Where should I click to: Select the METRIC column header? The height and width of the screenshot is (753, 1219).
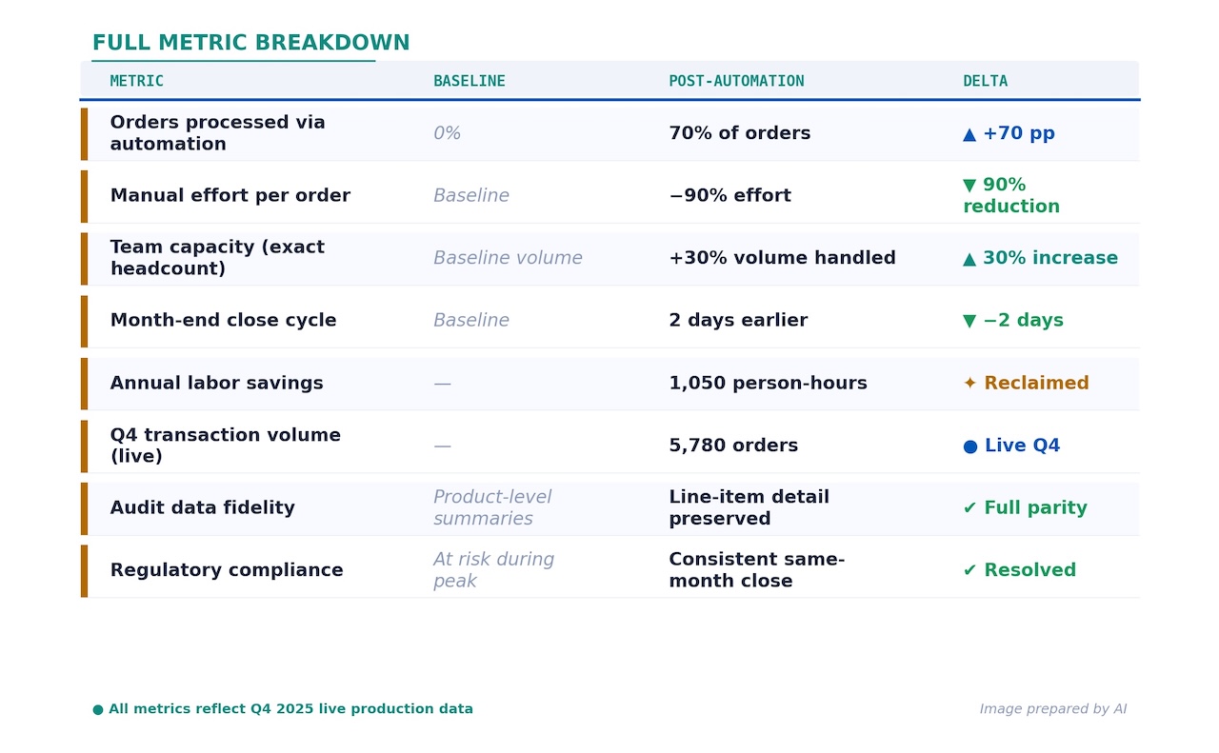pyautogui.click(x=136, y=82)
